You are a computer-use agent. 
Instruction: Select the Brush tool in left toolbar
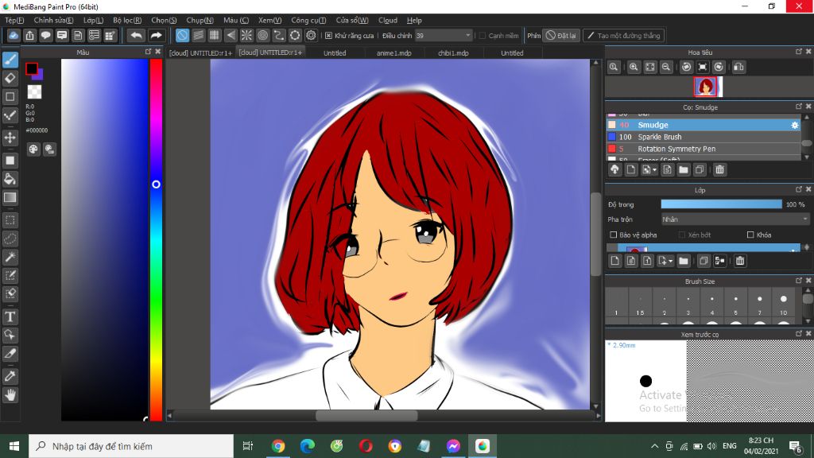10,60
